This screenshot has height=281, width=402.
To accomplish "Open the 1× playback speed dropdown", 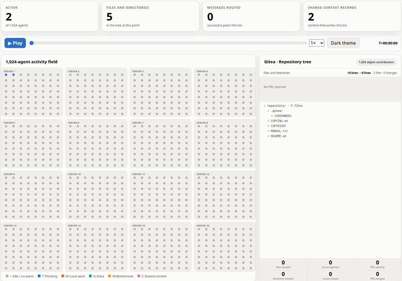I will pos(317,43).
